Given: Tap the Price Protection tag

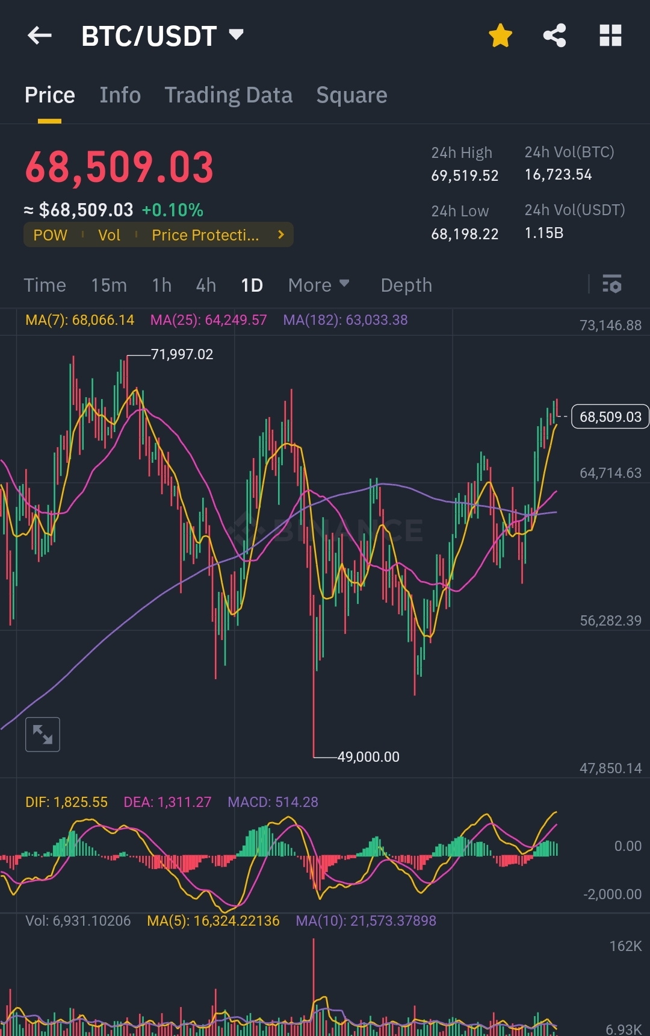Looking at the screenshot, I should pos(205,235).
